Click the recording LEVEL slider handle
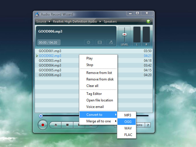Viewport: 196px width, 147px height. point(124,34)
